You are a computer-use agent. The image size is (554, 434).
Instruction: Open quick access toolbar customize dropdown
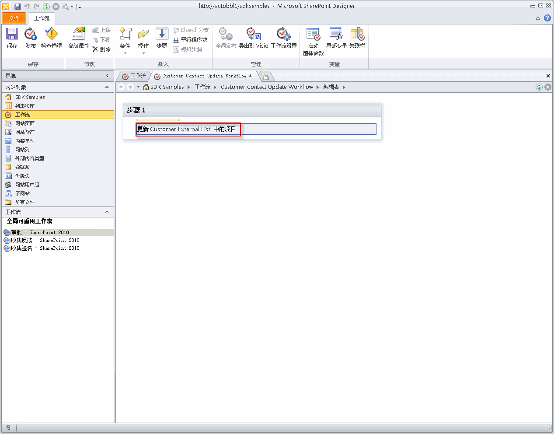[80, 7]
